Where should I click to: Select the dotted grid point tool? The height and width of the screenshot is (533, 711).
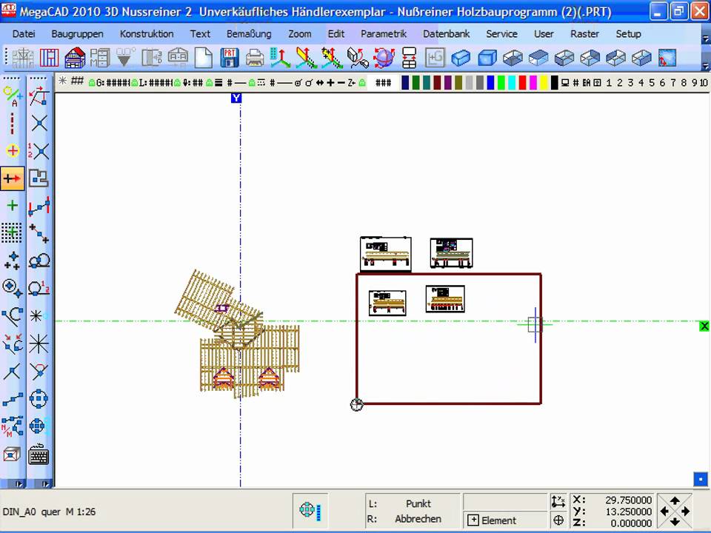(12, 233)
